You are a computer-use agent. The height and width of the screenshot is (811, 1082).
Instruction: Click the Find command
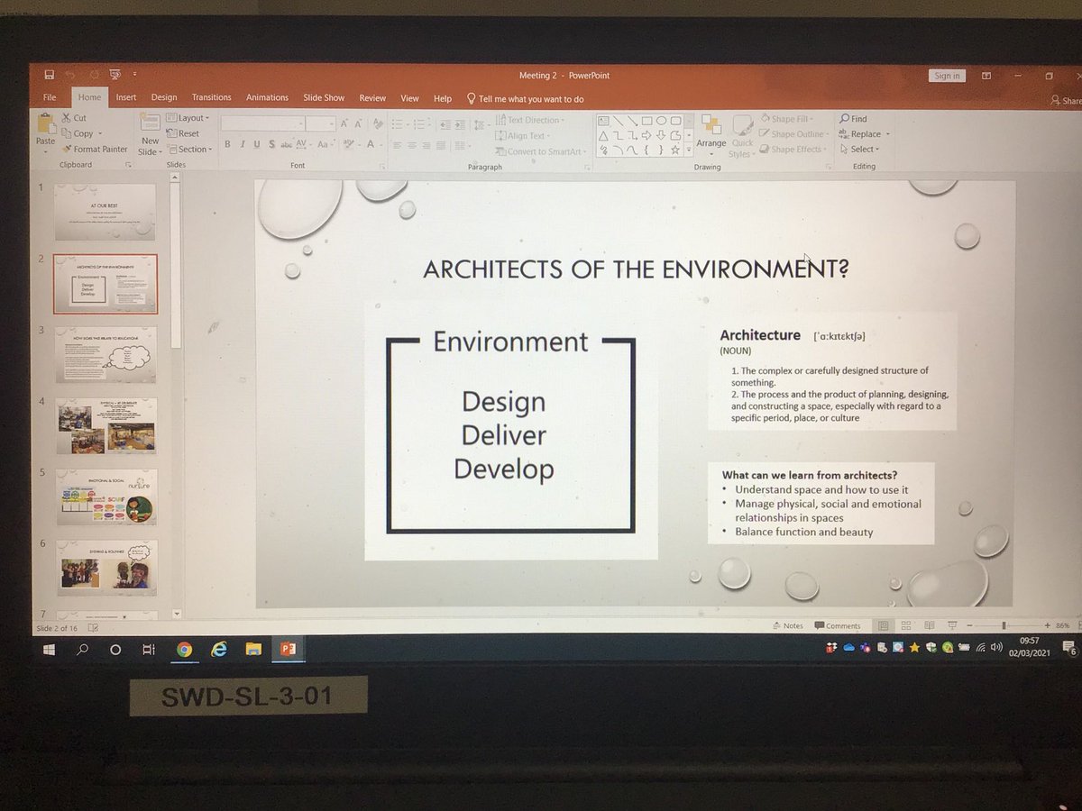tap(853, 119)
